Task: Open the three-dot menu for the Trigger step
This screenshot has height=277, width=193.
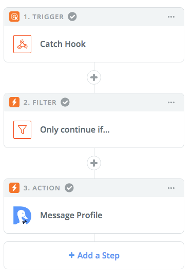Action: [171, 17]
